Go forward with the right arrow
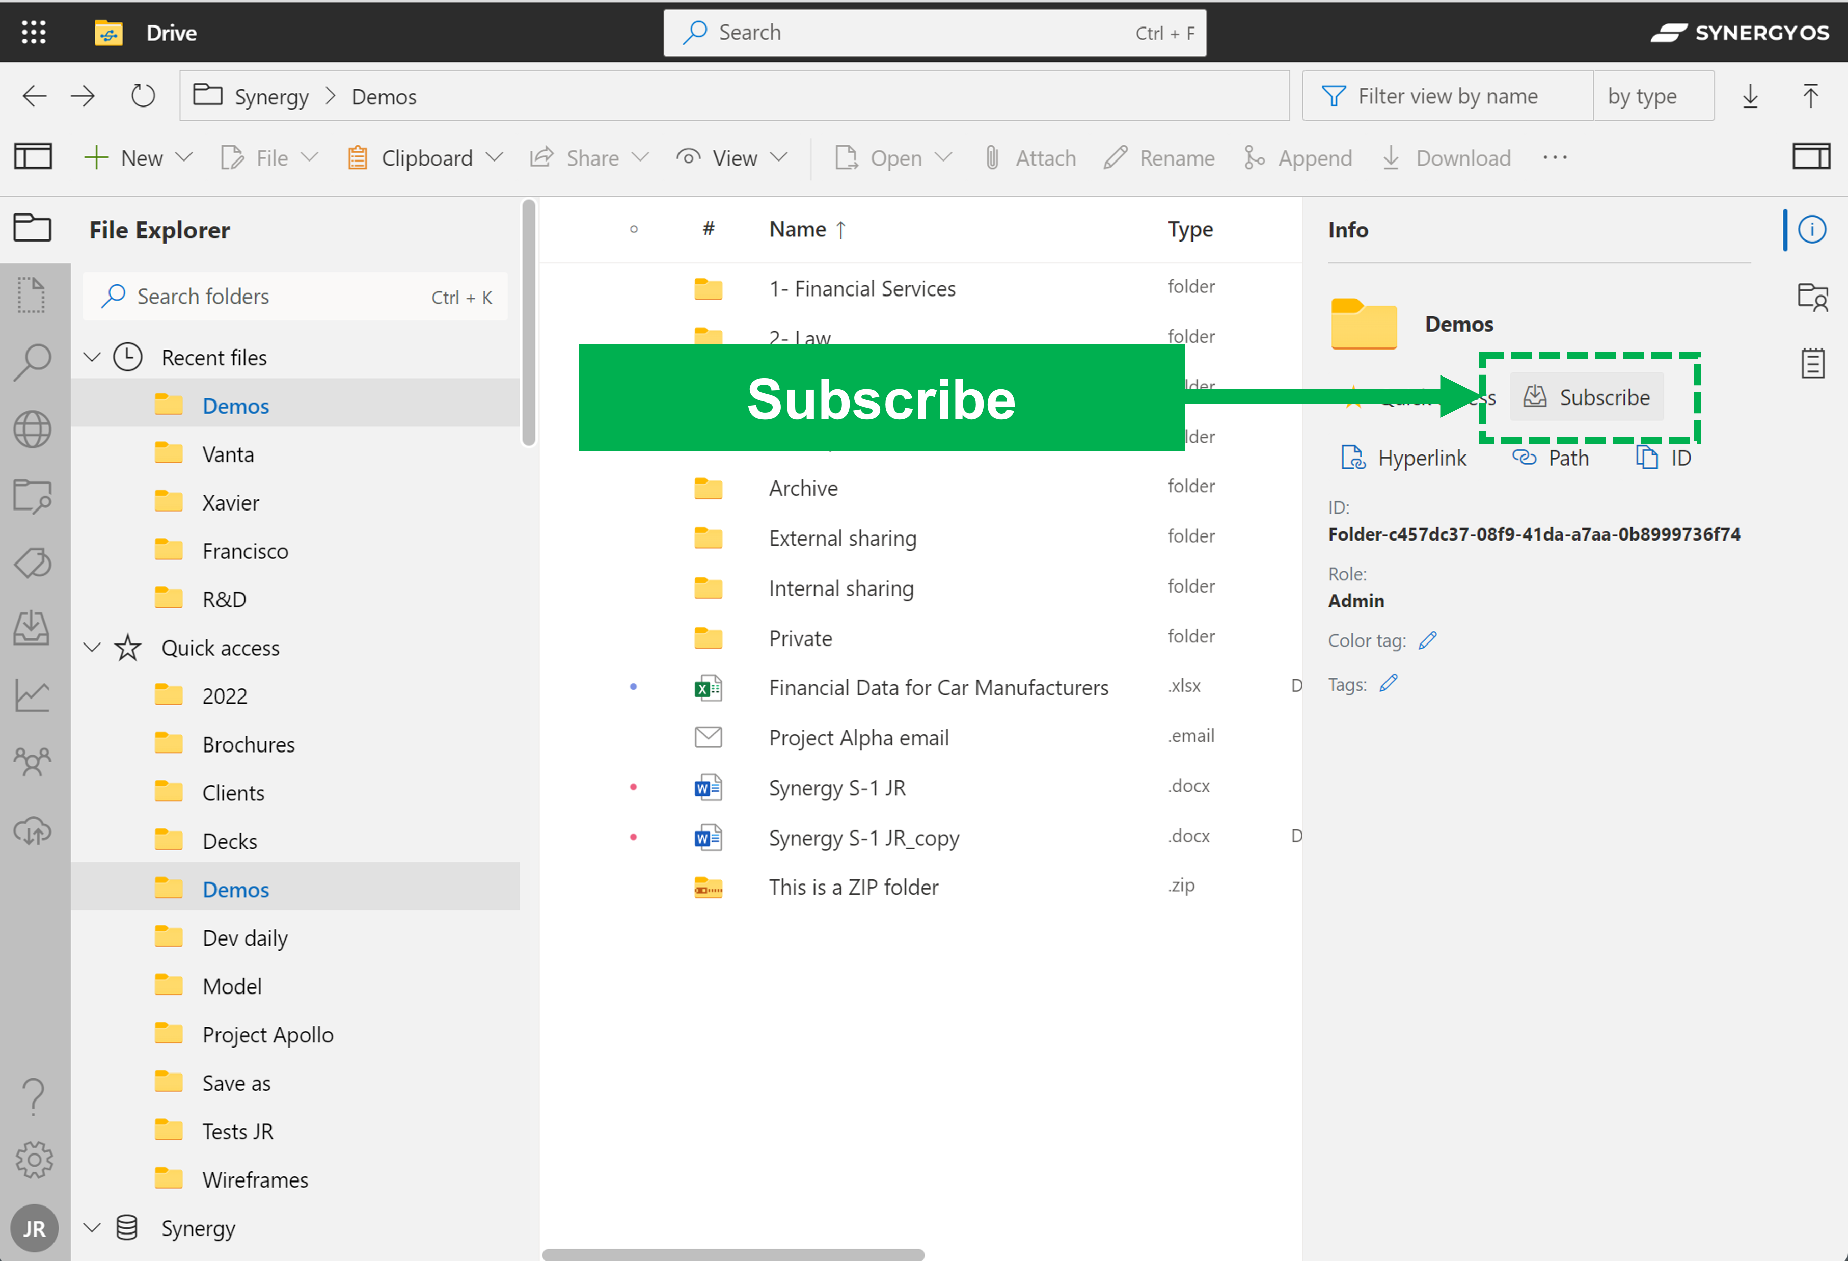The image size is (1848, 1261). click(83, 96)
